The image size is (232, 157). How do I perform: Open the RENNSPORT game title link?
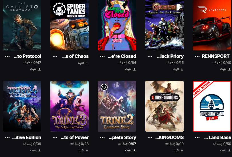pos(216,56)
